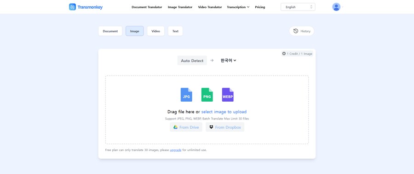Open the Pricing page
The height and width of the screenshot is (174, 414).
click(x=260, y=7)
